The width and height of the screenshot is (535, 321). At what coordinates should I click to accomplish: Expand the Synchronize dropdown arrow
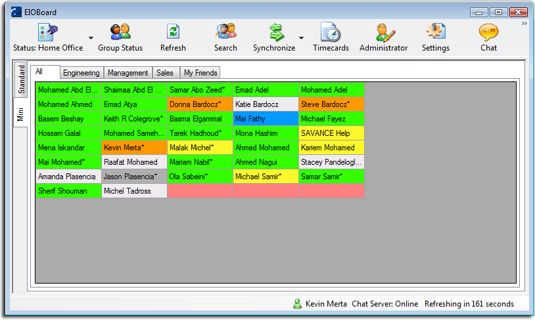301,38
